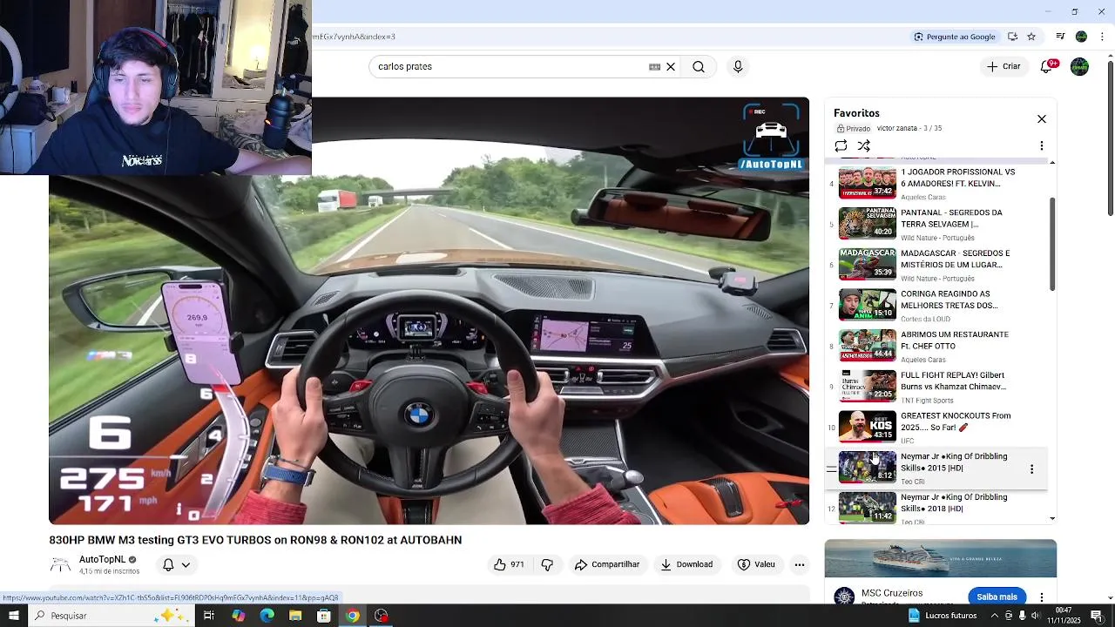
Task: Click the volume speaker tray icon
Action: [1034, 616]
